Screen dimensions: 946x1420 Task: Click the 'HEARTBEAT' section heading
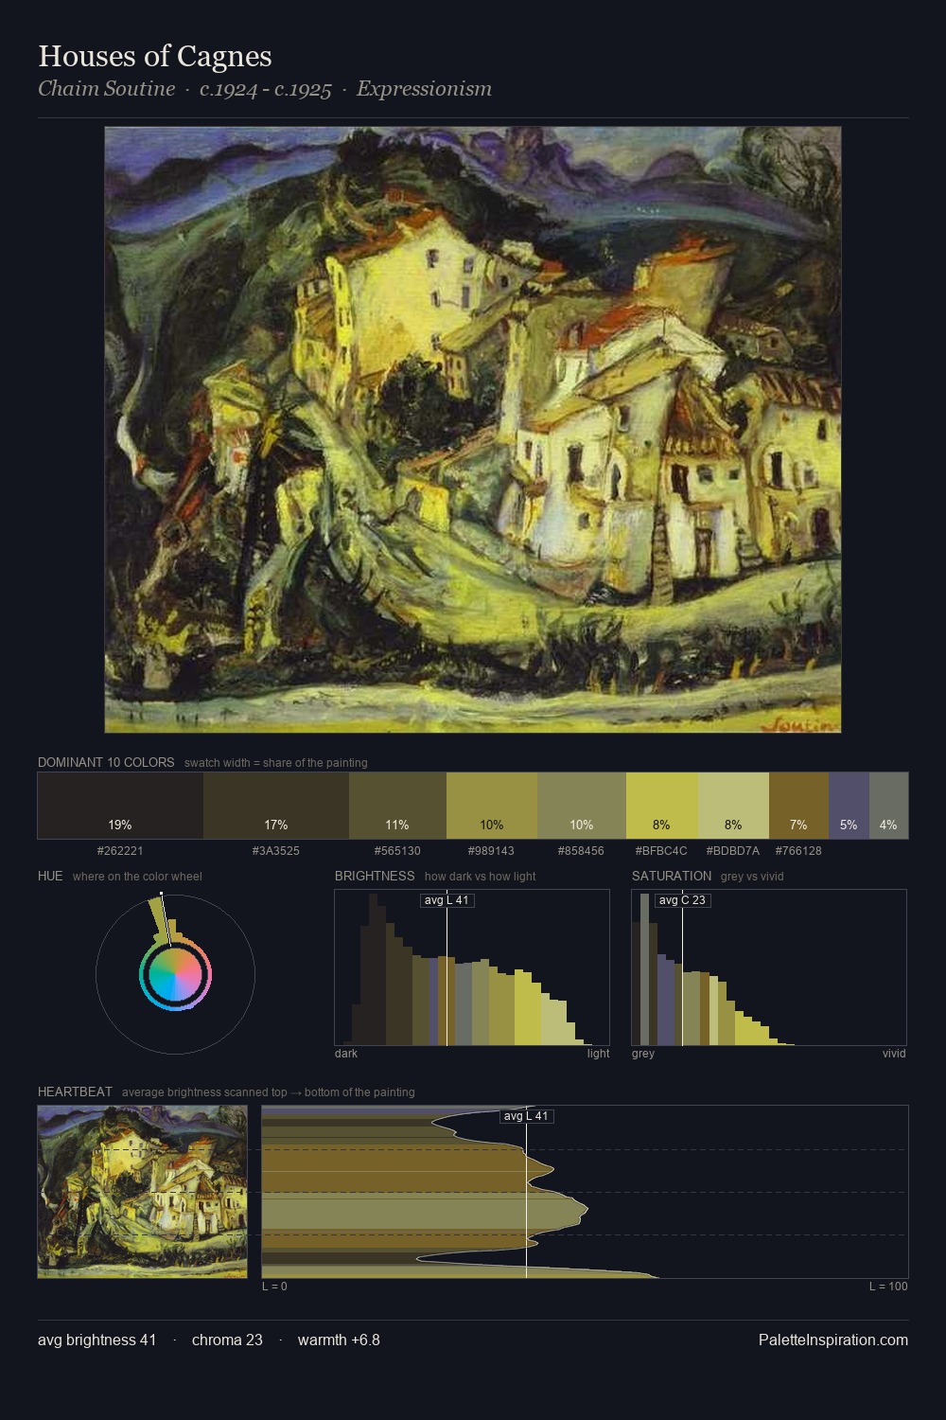pyautogui.click(x=75, y=1092)
